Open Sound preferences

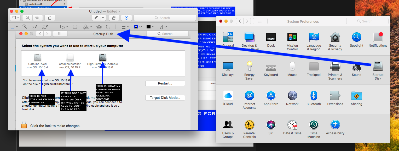click(357, 69)
